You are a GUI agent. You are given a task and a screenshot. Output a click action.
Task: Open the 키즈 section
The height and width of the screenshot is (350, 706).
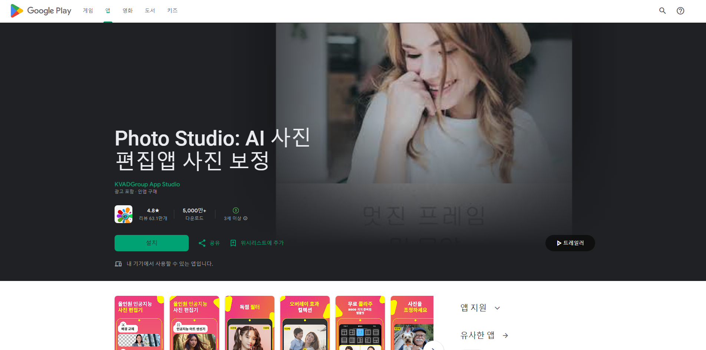(172, 11)
